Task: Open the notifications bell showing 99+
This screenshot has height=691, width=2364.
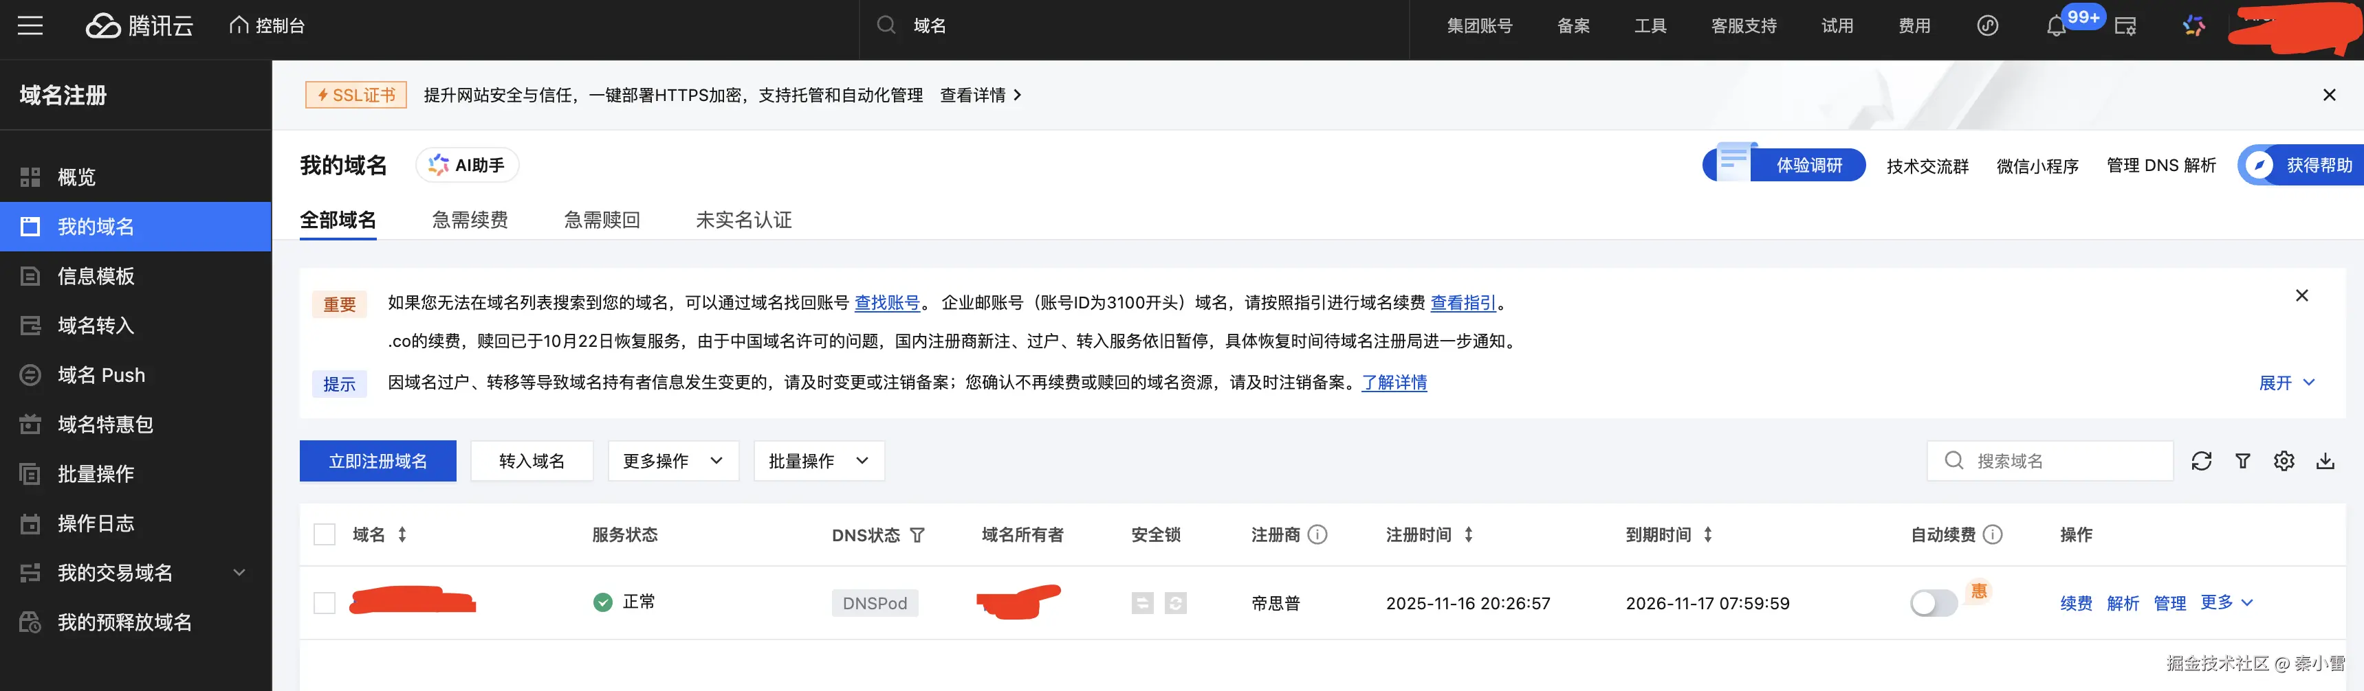Action: click(2056, 25)
